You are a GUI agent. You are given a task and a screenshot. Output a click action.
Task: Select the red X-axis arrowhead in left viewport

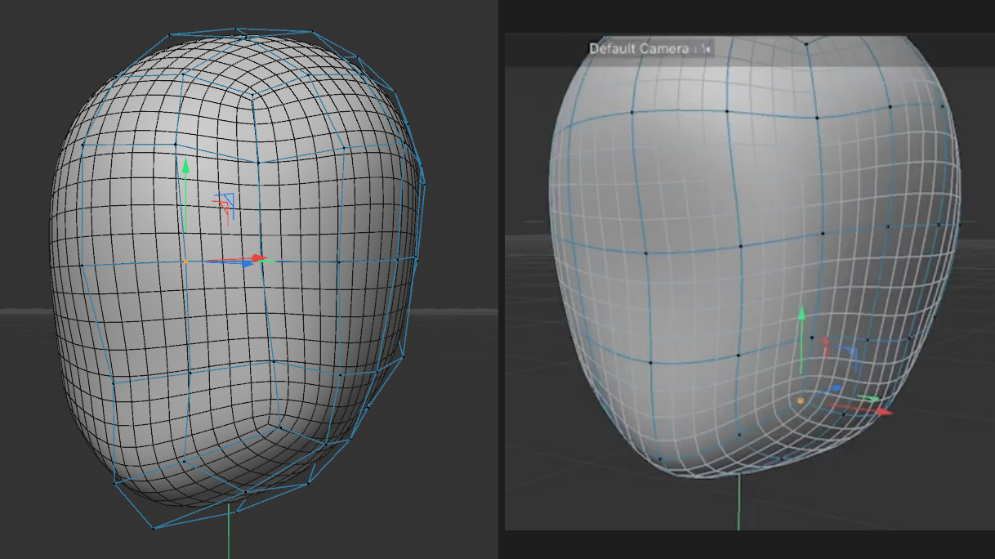pos(259,258)
